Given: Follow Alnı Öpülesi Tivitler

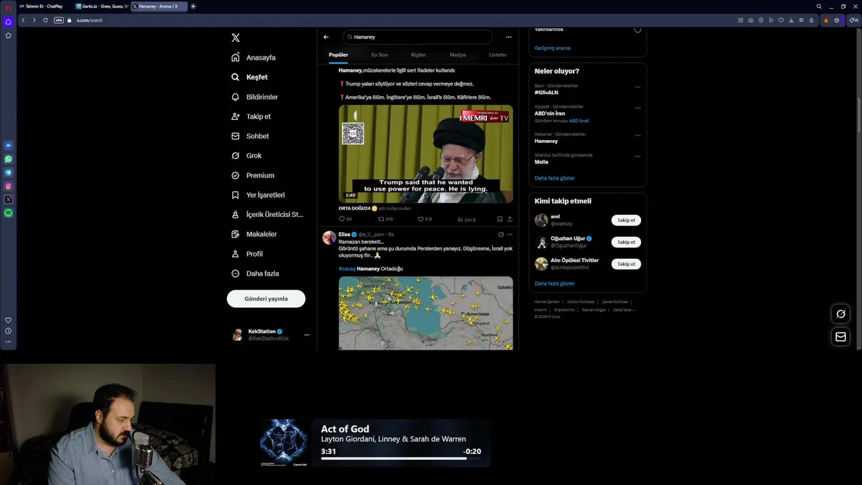Looking at the screenshot, I should [626, 264].
